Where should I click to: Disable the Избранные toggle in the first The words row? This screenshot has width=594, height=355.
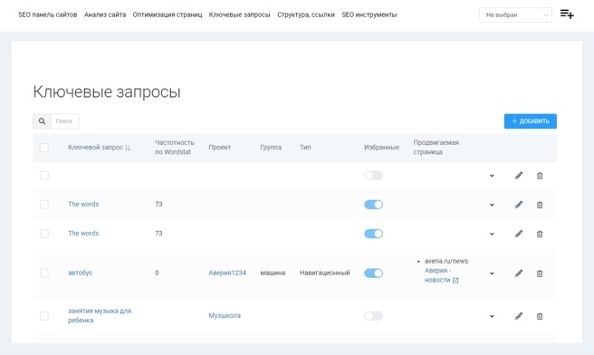[x=374, y=205]
